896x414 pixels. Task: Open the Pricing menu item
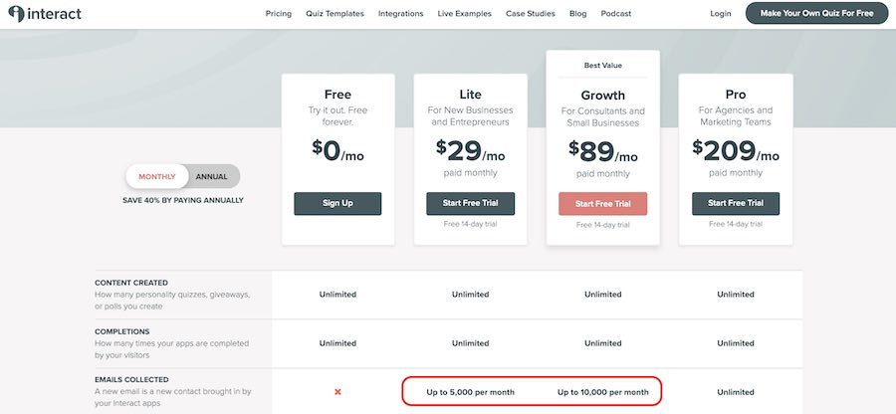click(279, 14)
